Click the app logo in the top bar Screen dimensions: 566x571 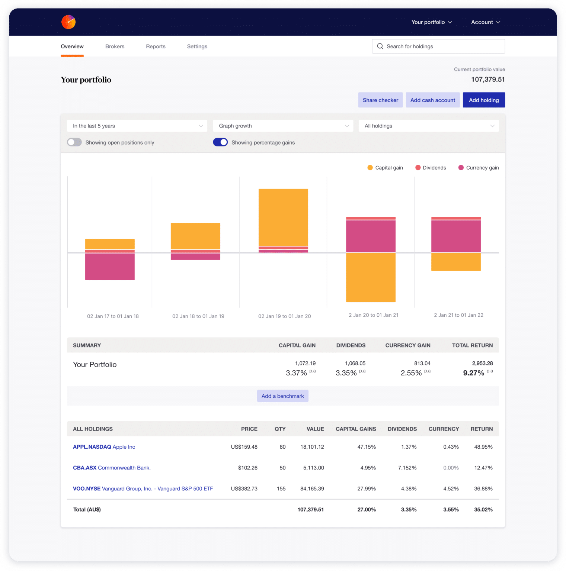point(69,22)
